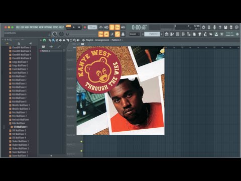
Task: Click the Through The Wire album artwork
Action: point(120,90)
